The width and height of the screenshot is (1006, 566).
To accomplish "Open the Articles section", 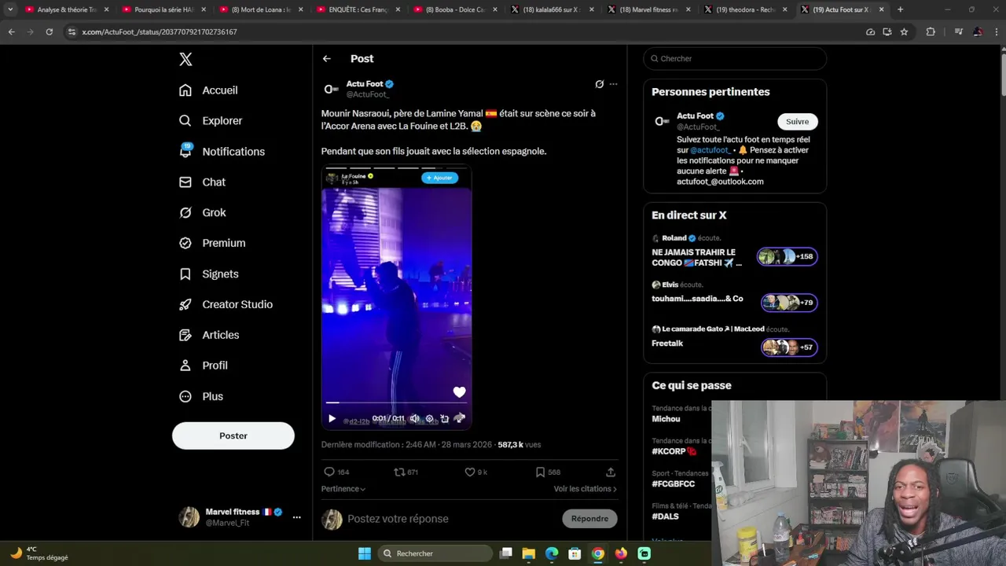I will [x=209, y=336].
